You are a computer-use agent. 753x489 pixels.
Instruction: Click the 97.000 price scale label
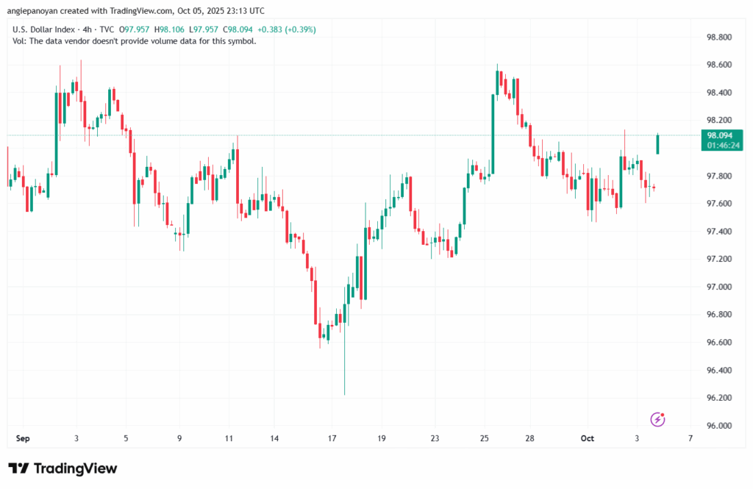click(x=718, y=287)
